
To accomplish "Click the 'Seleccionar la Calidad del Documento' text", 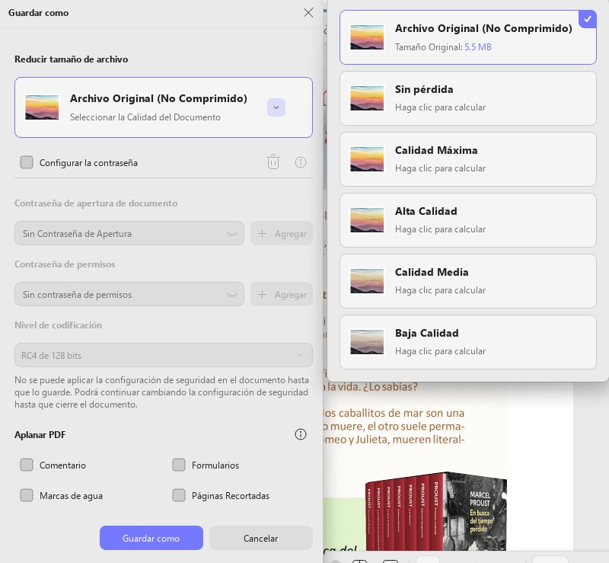I will click(x=145, y=117).
